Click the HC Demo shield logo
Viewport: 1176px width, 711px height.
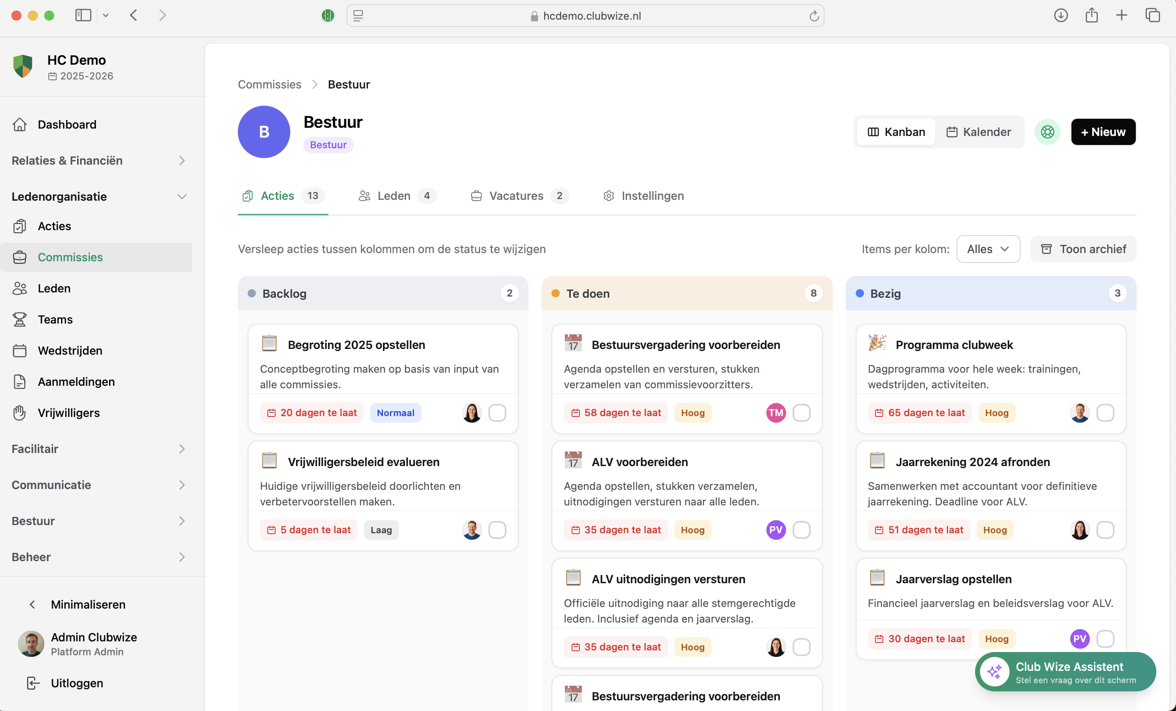23,66
